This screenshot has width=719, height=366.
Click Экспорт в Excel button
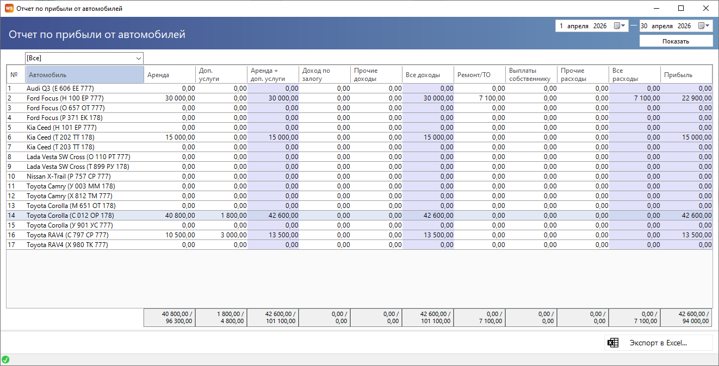(659, 343)
